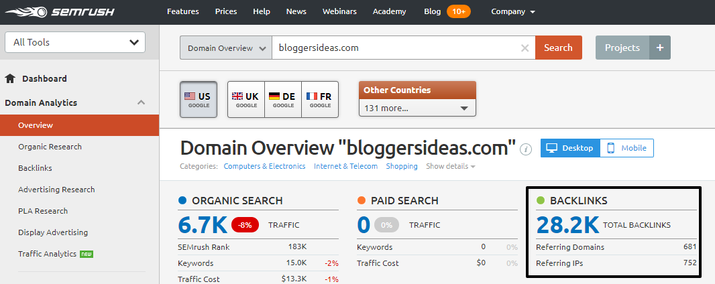The image size is (715, 284).
Task: Select the FR Google database
Action: pos(320,99)
